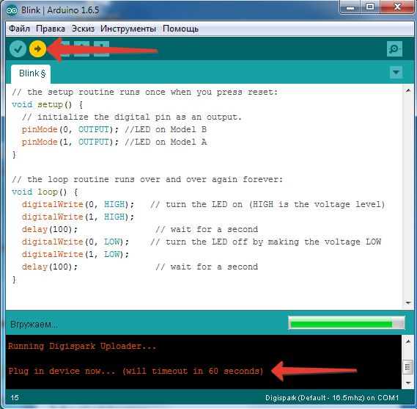The image size is (417, 409).
Task: Click 'Running Digispark Uploader...' console line
Action: (x=82, y=346)
